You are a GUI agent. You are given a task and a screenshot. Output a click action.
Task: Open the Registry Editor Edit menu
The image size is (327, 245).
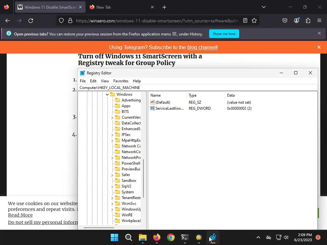93,81
